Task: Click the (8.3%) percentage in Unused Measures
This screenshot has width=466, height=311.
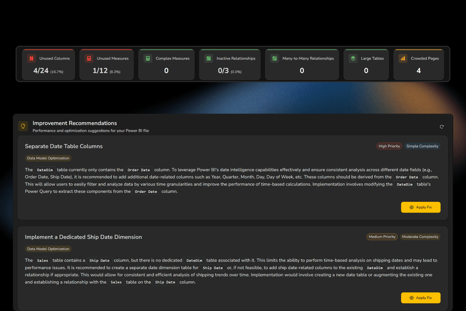Action: 115,72
